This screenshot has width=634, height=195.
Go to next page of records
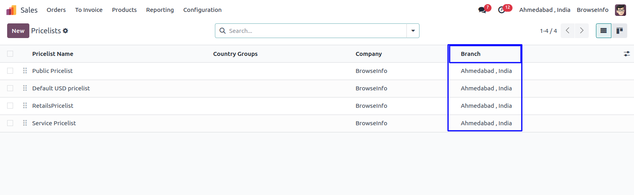click(x=582, y=31)
